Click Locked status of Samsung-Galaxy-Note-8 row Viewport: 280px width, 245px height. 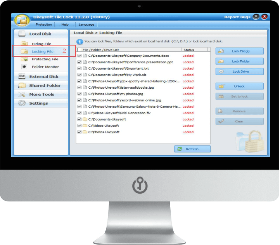188,107
